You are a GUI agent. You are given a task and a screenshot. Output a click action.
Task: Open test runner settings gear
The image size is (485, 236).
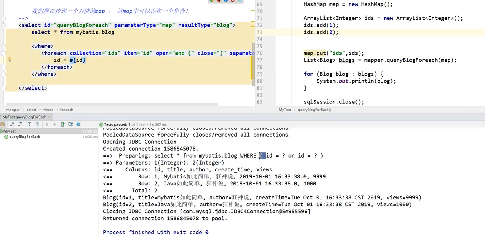click(78, 124)
